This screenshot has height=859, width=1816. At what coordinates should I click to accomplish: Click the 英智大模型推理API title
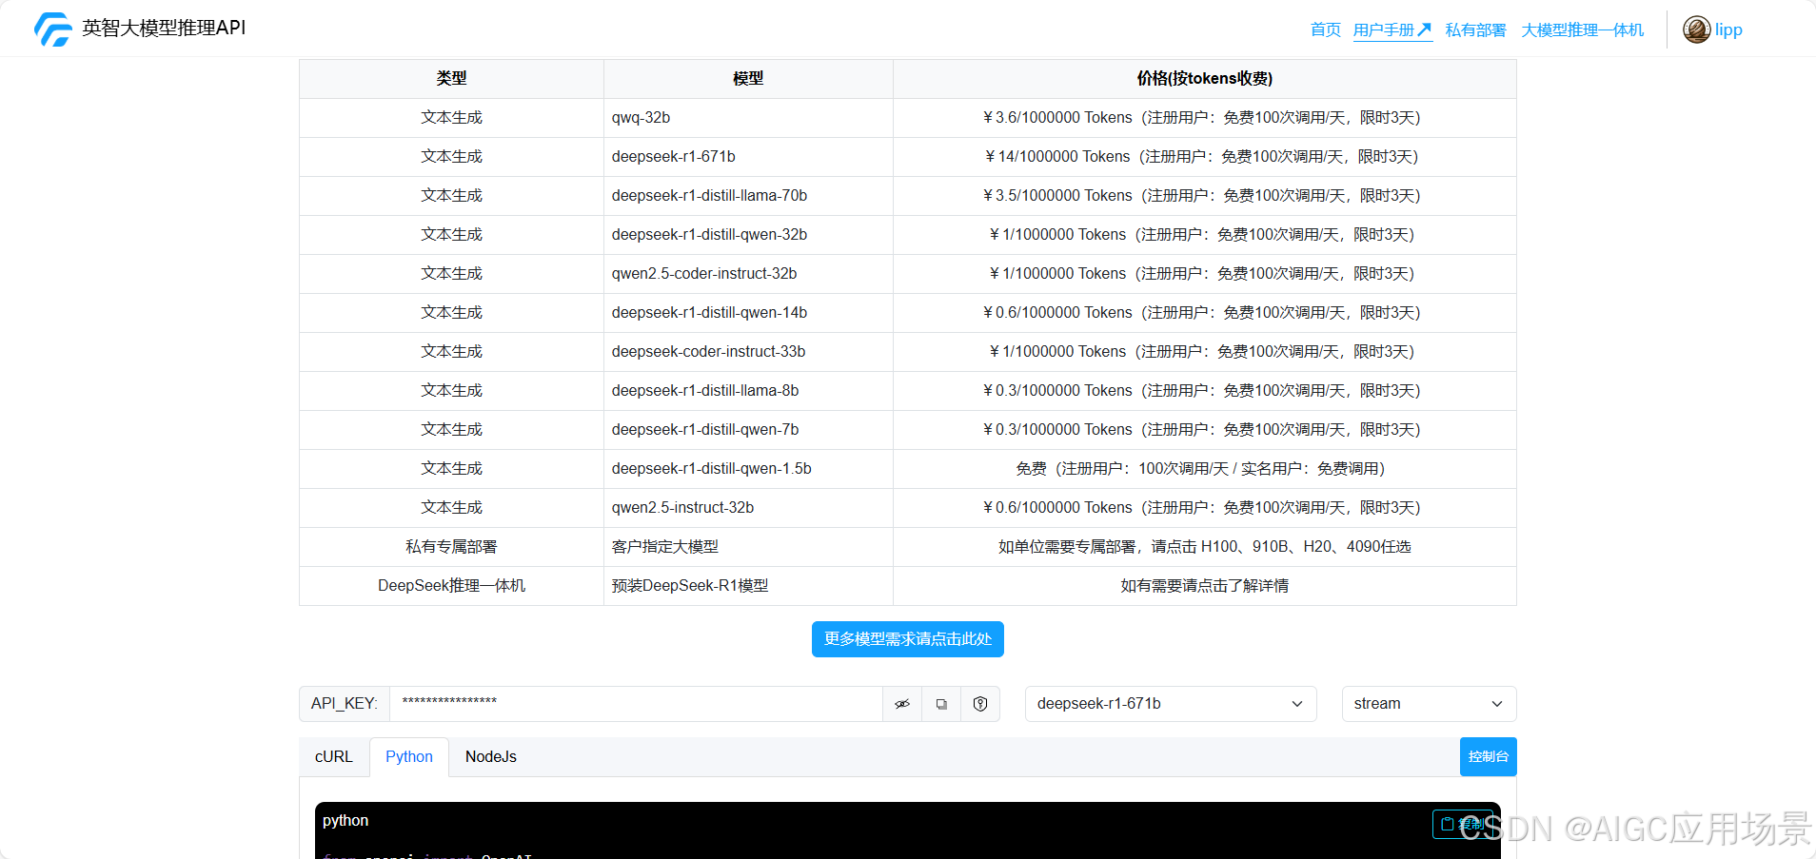point(164,29)
